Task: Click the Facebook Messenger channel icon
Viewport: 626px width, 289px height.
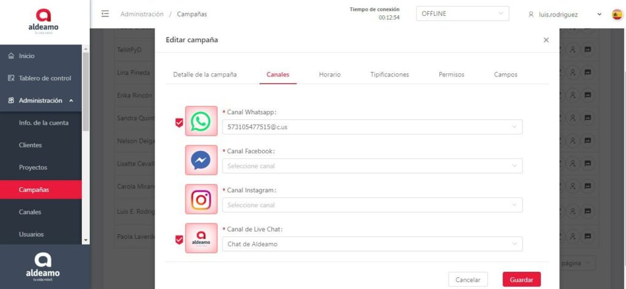Action: click(x=201, y=160)
